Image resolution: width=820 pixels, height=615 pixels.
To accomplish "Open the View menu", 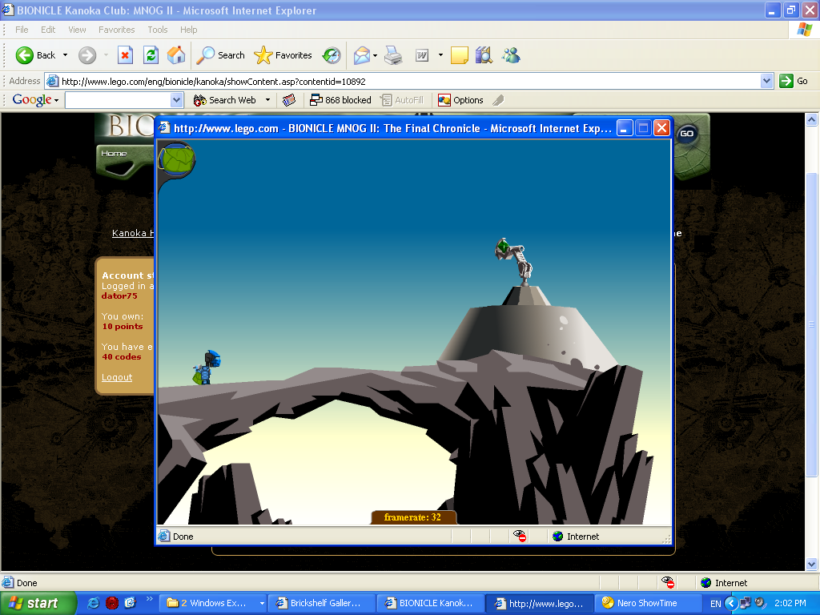I will click(77, 30).
